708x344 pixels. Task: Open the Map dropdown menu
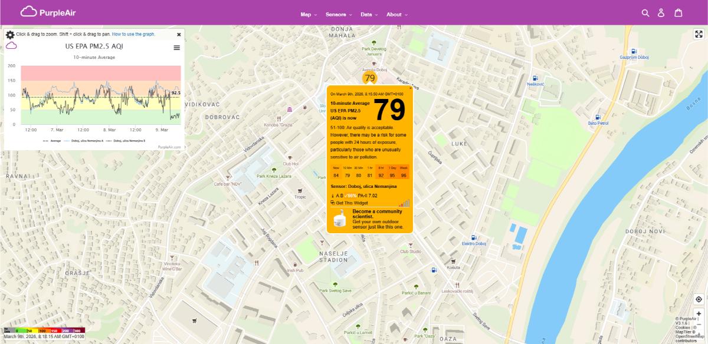307,14
